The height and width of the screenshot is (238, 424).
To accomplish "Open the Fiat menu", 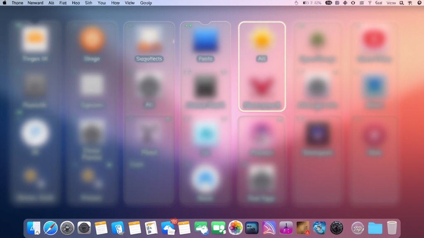I will [63, 3].
